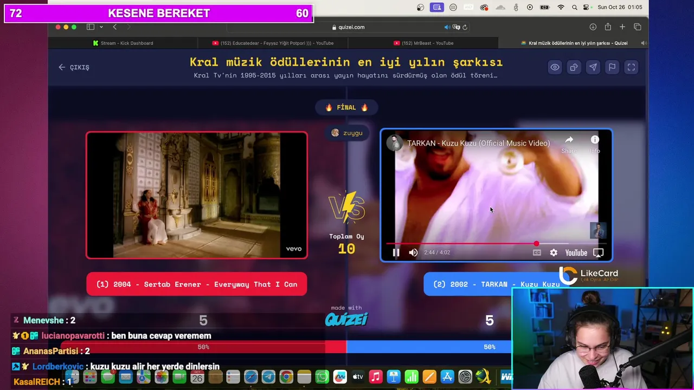Click the quizei.com address bar
Screen dimensions: 694x390
[x=348, y=27]
